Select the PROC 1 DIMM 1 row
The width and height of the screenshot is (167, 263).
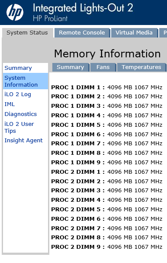(107, 88)
